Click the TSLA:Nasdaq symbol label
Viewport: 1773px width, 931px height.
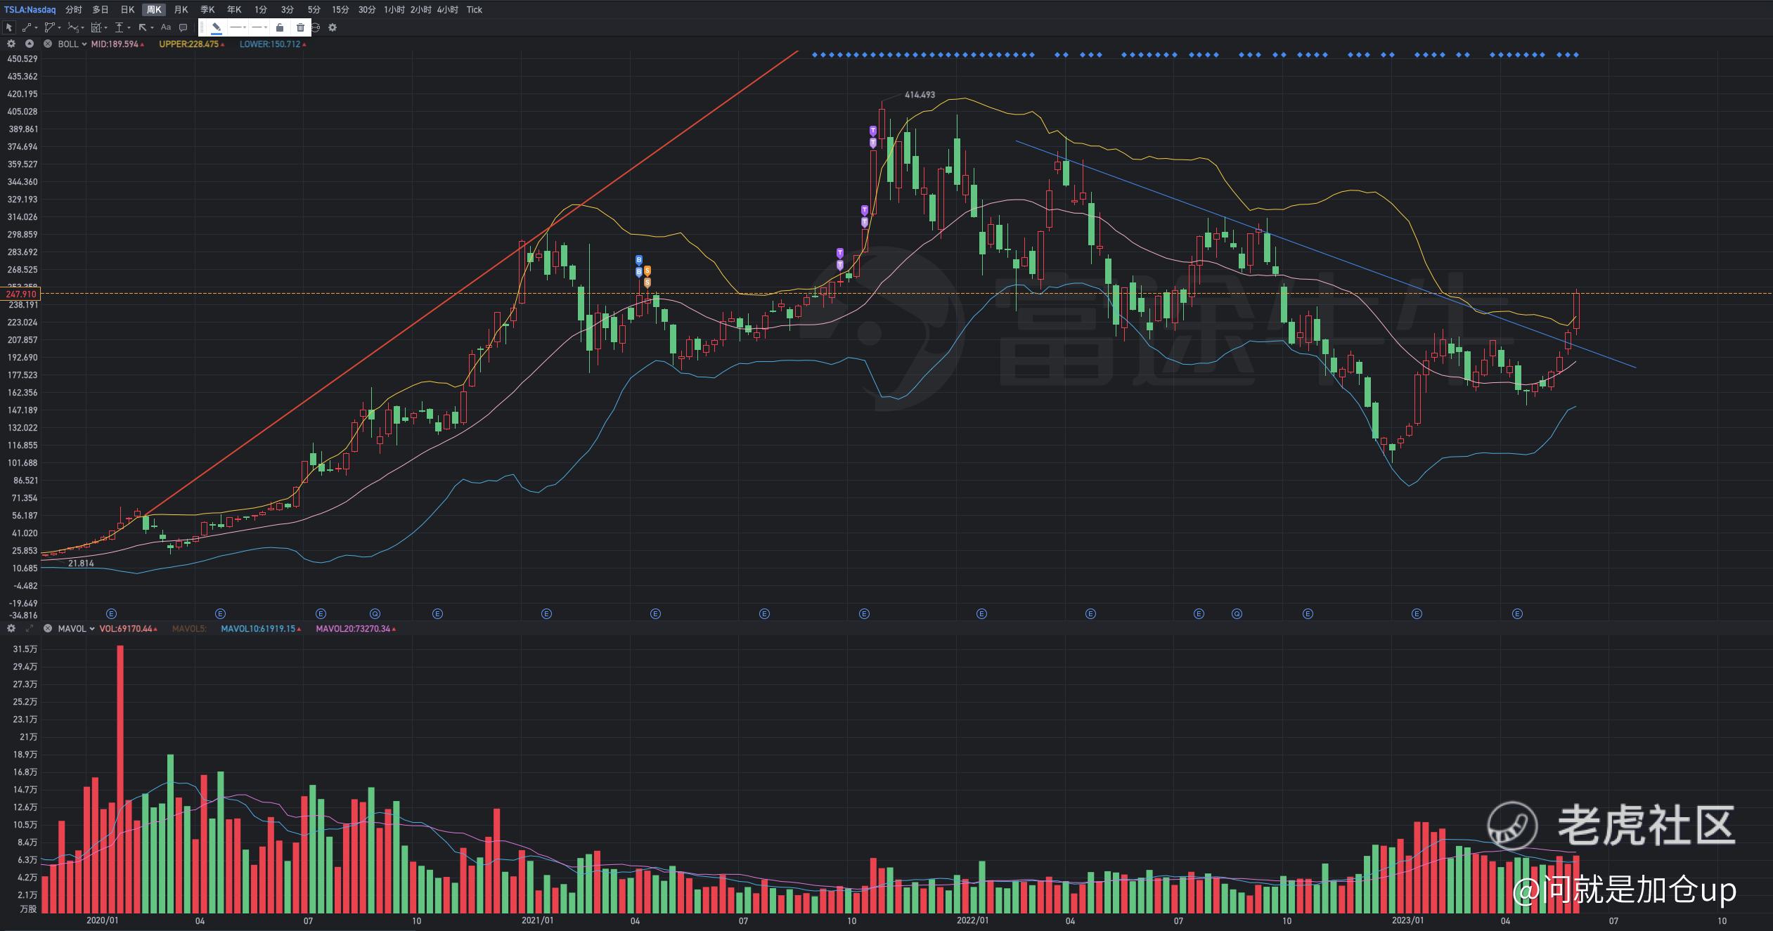pos(30,10)
